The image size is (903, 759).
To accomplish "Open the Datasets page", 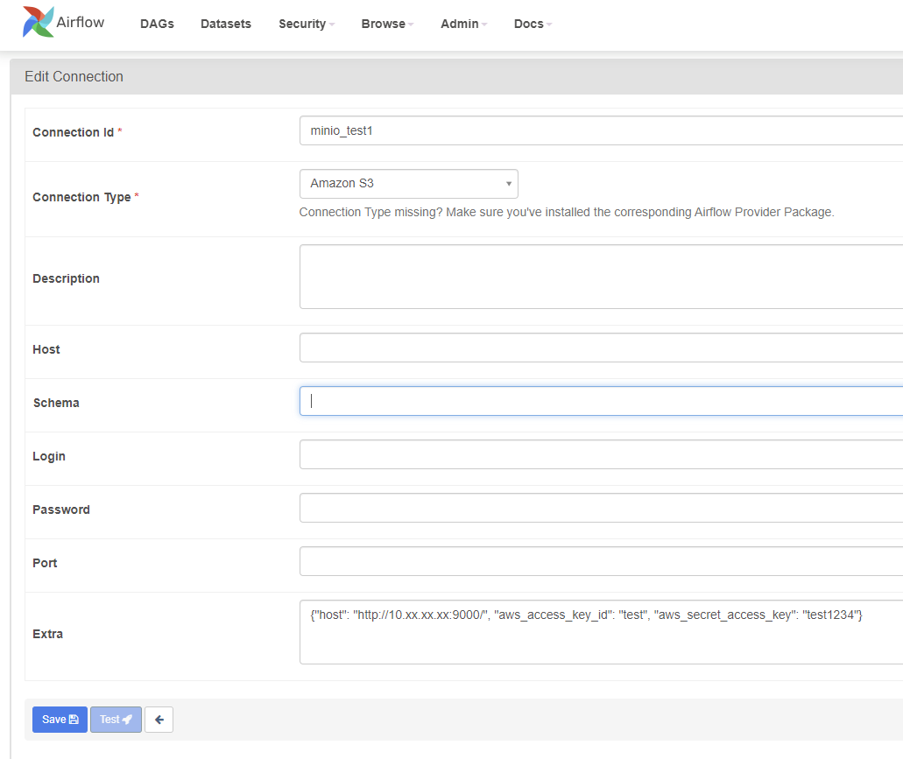I will coord(226,24).
